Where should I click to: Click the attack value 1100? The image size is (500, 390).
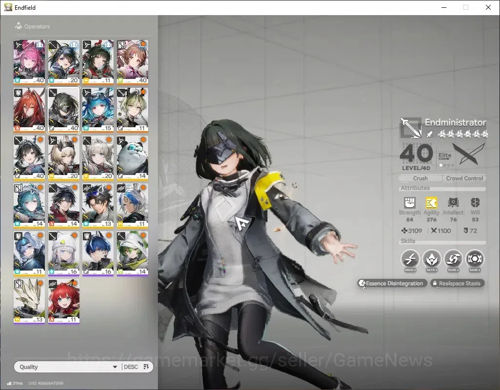pos(441,231)
